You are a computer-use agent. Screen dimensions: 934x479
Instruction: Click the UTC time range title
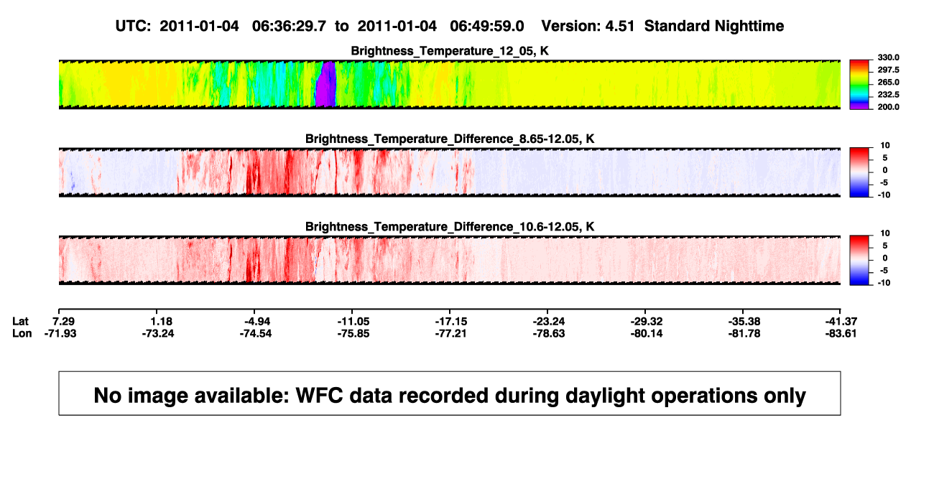pyautogui.click(x=450, y=26)
